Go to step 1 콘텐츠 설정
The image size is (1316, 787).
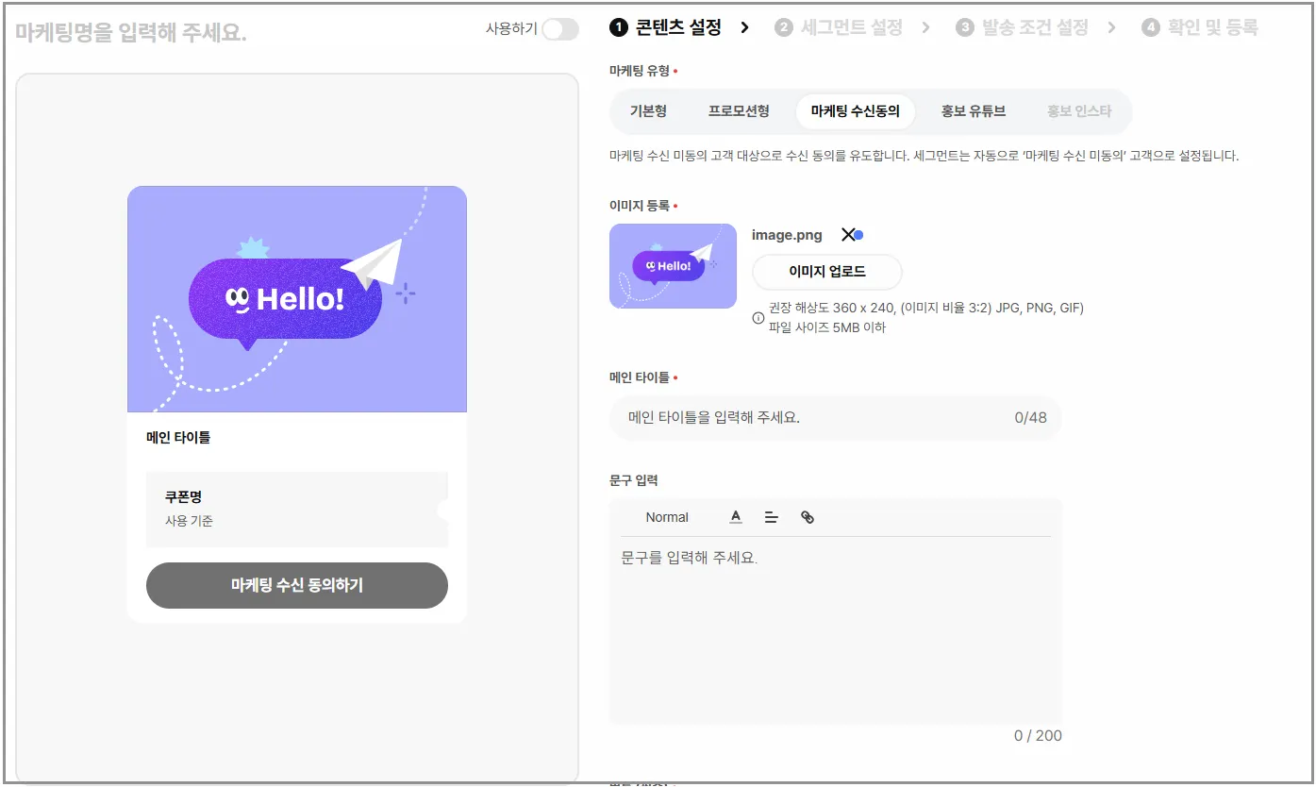tap(666, 27)
